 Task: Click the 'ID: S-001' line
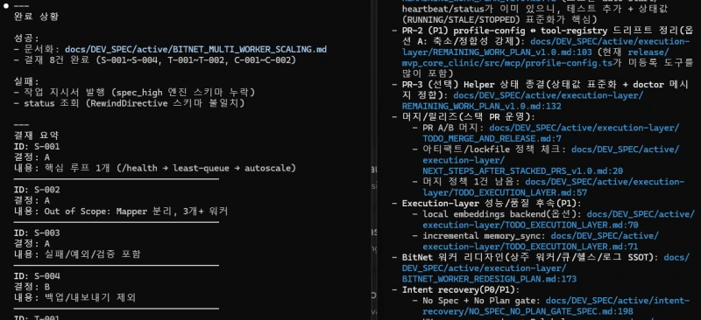37,146
